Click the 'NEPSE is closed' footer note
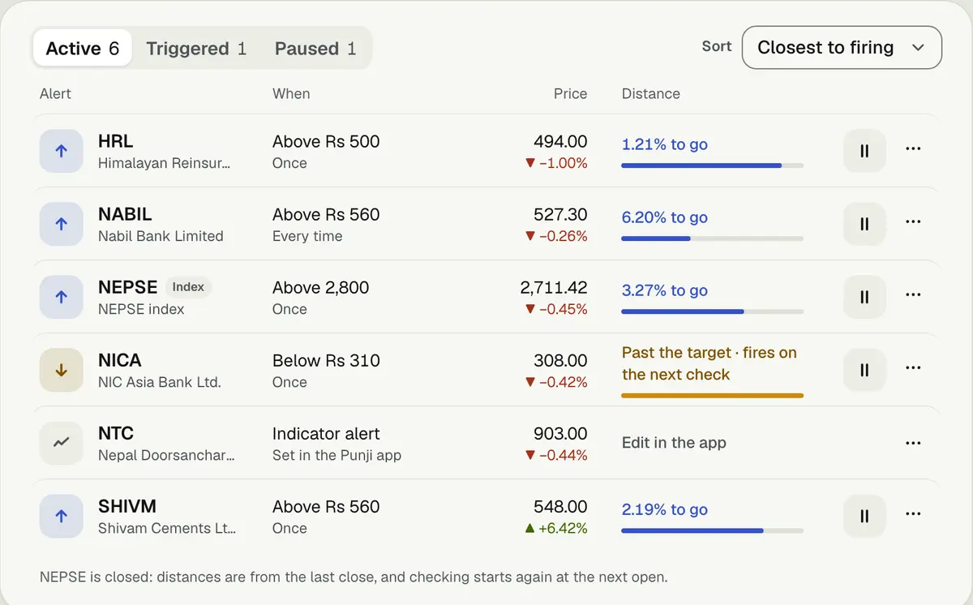 [354, 577]
